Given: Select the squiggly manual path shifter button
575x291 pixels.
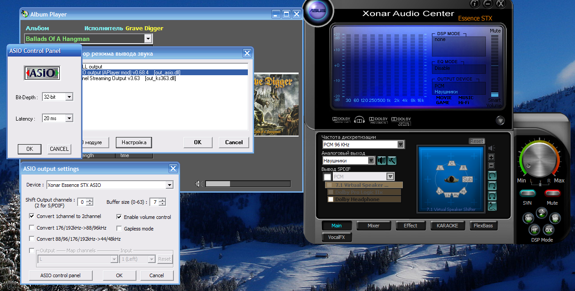Looking at the screenshot, I should point(493,206).
